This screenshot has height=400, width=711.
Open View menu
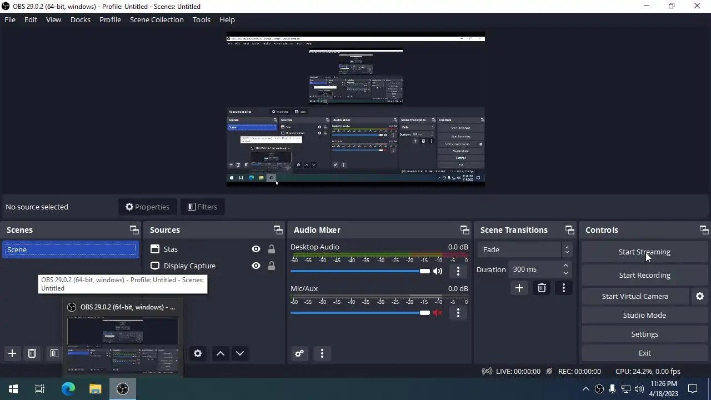pyautogui.click(x=53, y=19)
